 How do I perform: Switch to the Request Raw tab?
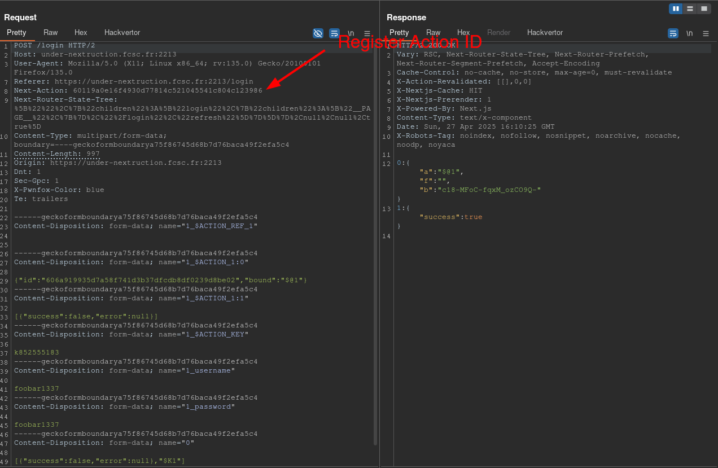point(50,33)
